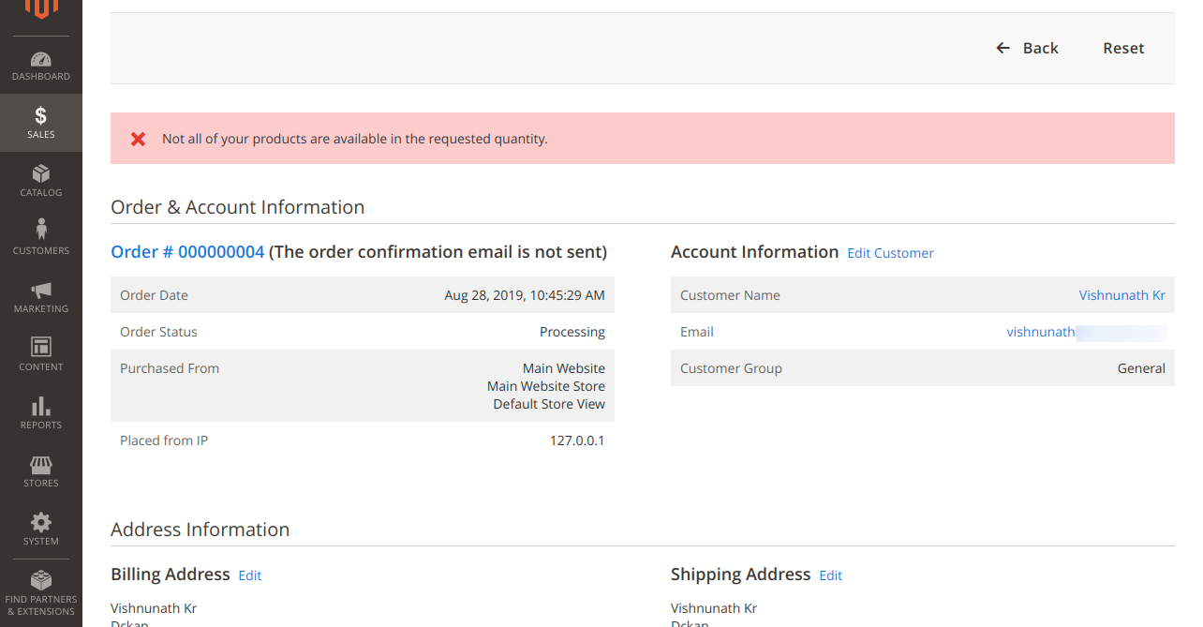This screenshot has width=1203, height=627.
Task: Open the Catalog section
Action: pos(40,181)
